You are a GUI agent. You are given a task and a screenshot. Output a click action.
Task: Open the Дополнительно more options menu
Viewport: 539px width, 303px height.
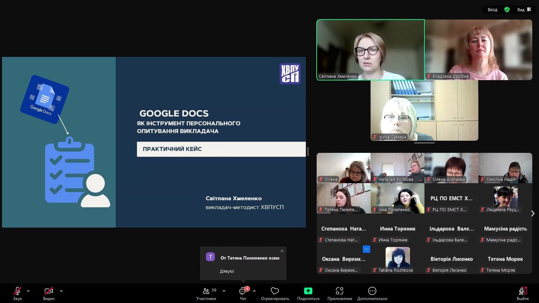(x=372, y=293)
